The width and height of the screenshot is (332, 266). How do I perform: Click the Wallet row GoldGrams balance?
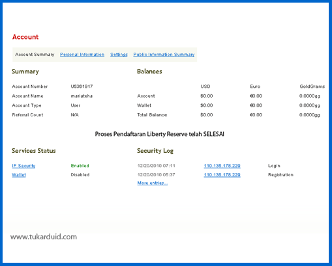pos(310,105)
